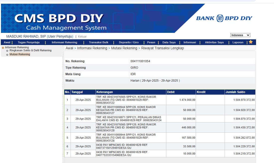Open the Awal menu
The image size is (274, 163).
tap(7, 42)
